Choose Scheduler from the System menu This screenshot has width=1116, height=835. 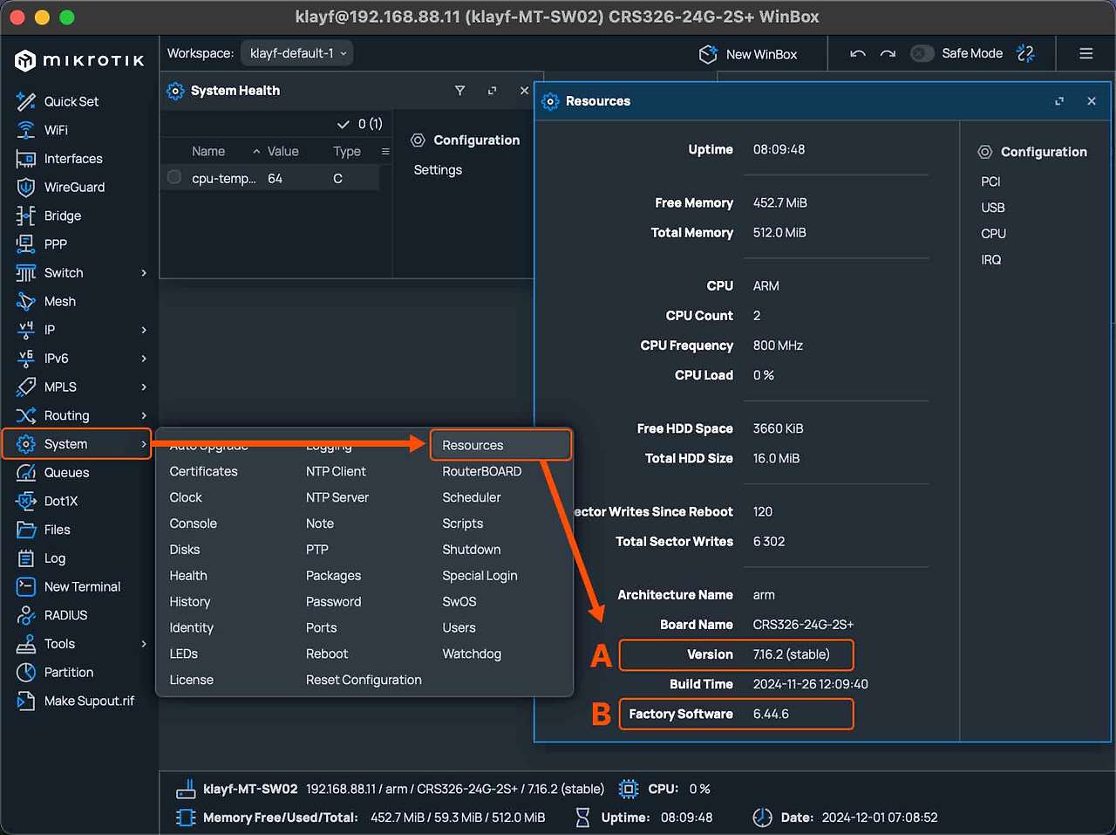(472, 497)
